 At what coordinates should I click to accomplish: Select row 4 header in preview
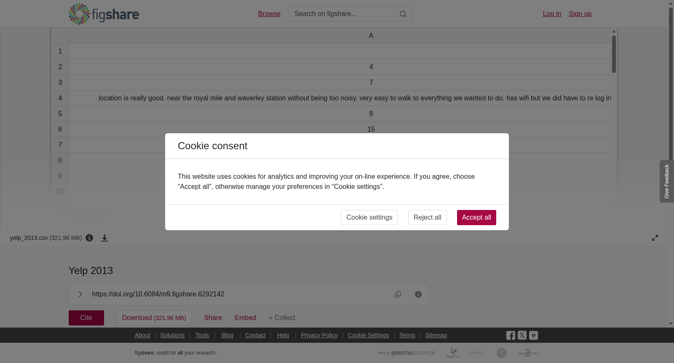pyautogui.click(x=60, y=98)
